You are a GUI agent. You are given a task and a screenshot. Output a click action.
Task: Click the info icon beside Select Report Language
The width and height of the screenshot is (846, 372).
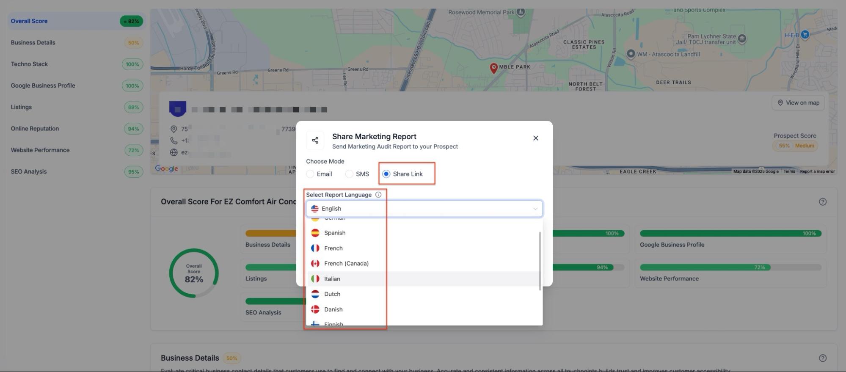(x=378, y=195)
